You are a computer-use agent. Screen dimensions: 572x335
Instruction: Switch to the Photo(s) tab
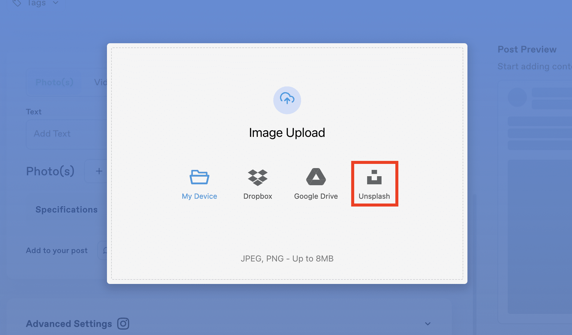coord(54,82)
